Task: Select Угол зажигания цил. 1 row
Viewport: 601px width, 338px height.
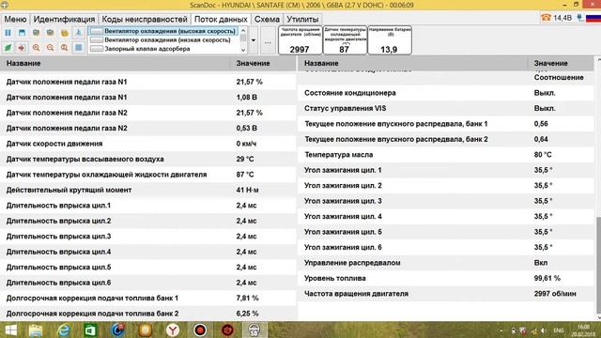Action: 446,170
